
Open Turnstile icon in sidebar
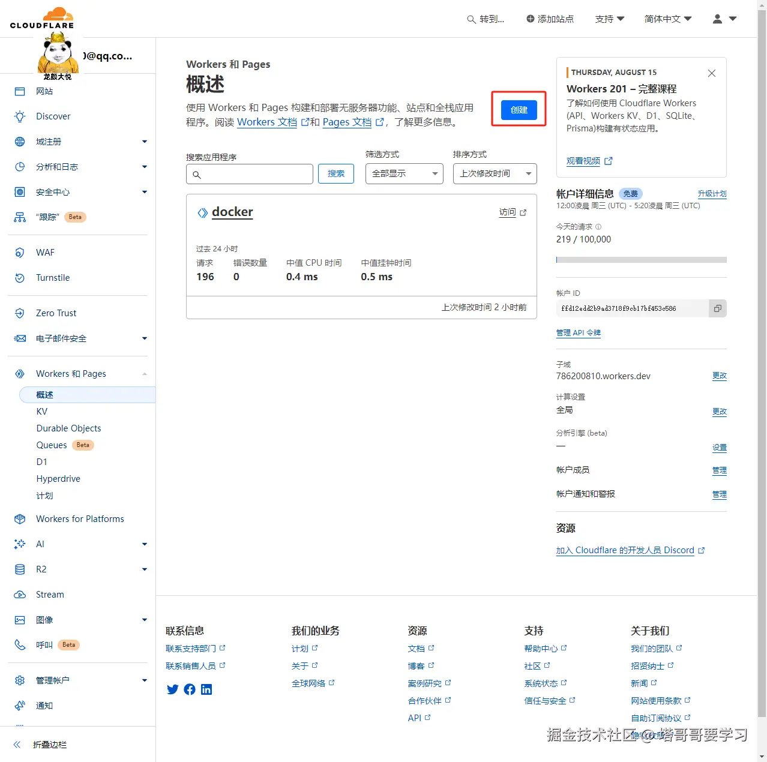click(x=20, y=278)
